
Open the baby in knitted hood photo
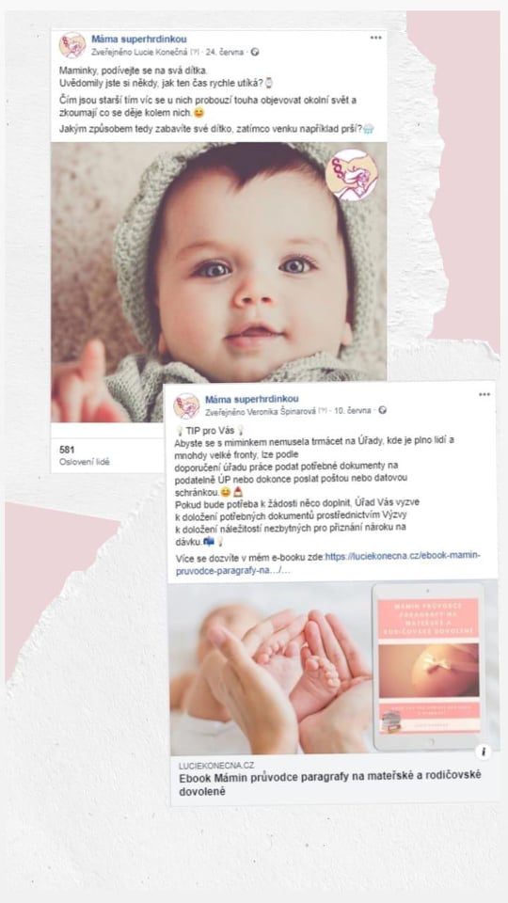click(x=219, y=282)
